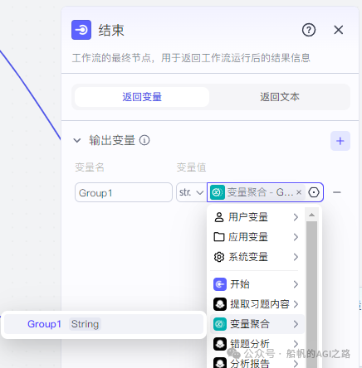Remove the 变量聚合 - G... reference tag
Screen dimensions: 362x368
[x=299, y=192]
